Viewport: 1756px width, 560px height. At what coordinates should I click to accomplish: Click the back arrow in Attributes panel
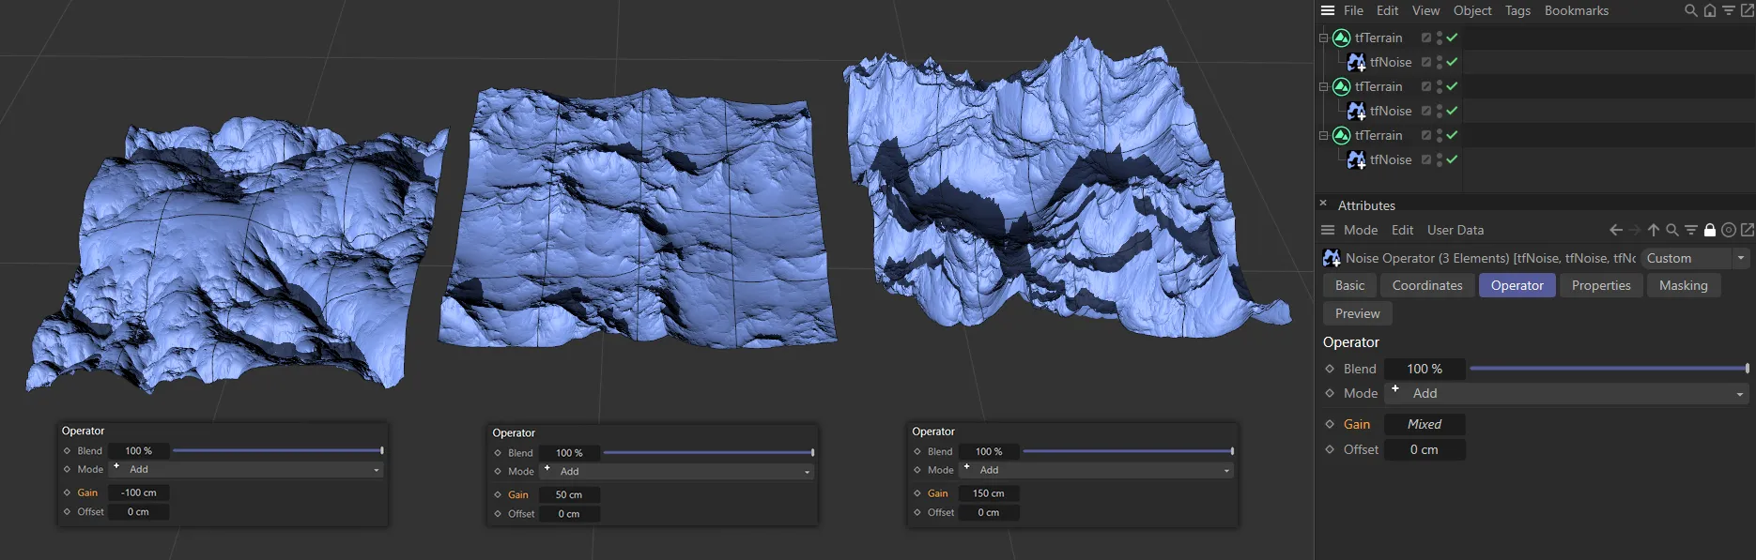pyautogui.click(x=1615, y=230)
